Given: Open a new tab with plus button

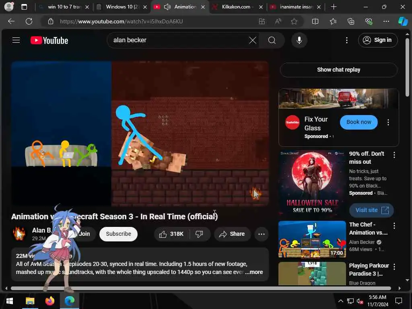Looking at the screenshot, I should [x=334, y=7].
